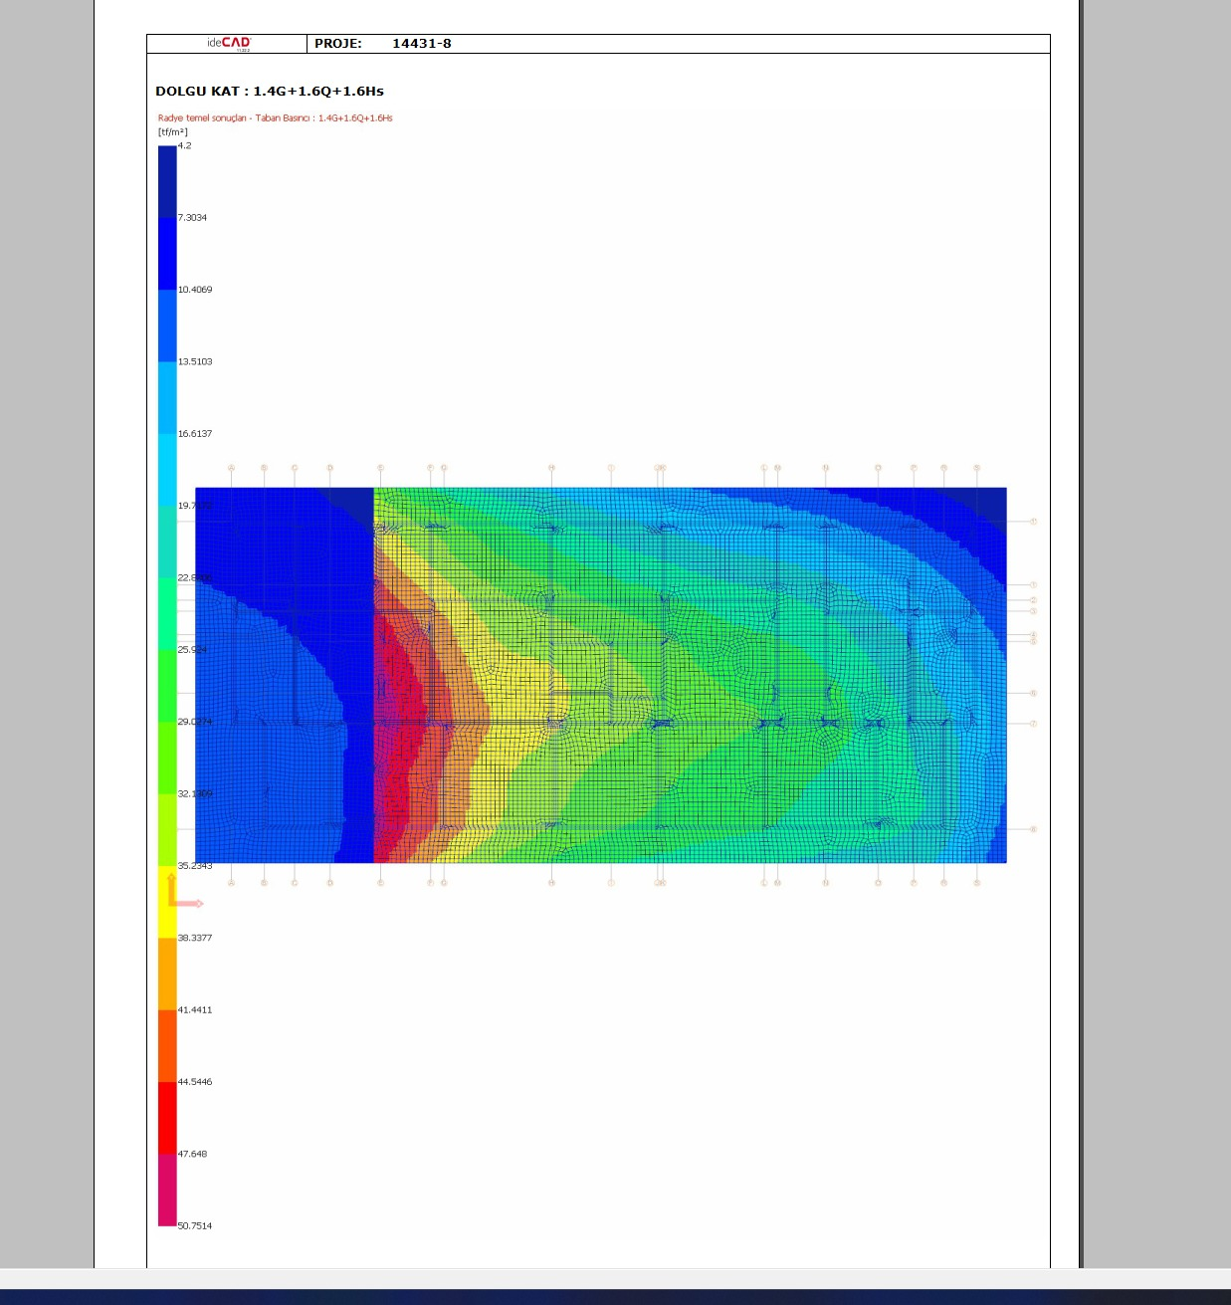Click the project number 14431-8
The width and height of the screenshot is (1231, 1305).
click(x=421, y=44)
